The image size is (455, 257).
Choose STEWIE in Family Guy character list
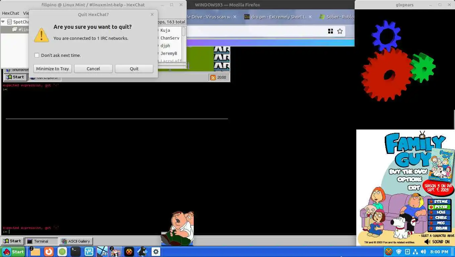(x=440, y=202)
